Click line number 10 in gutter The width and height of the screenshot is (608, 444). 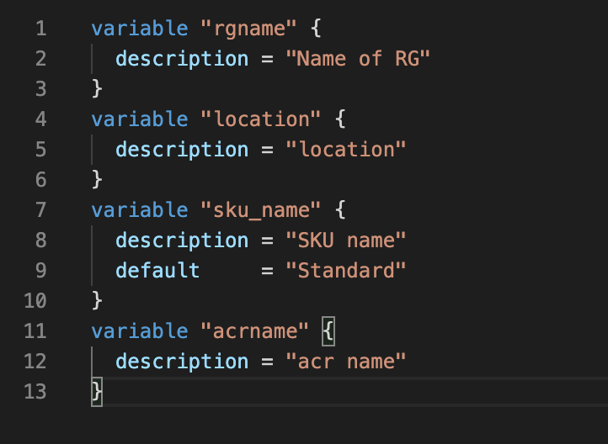click(35, 301)
